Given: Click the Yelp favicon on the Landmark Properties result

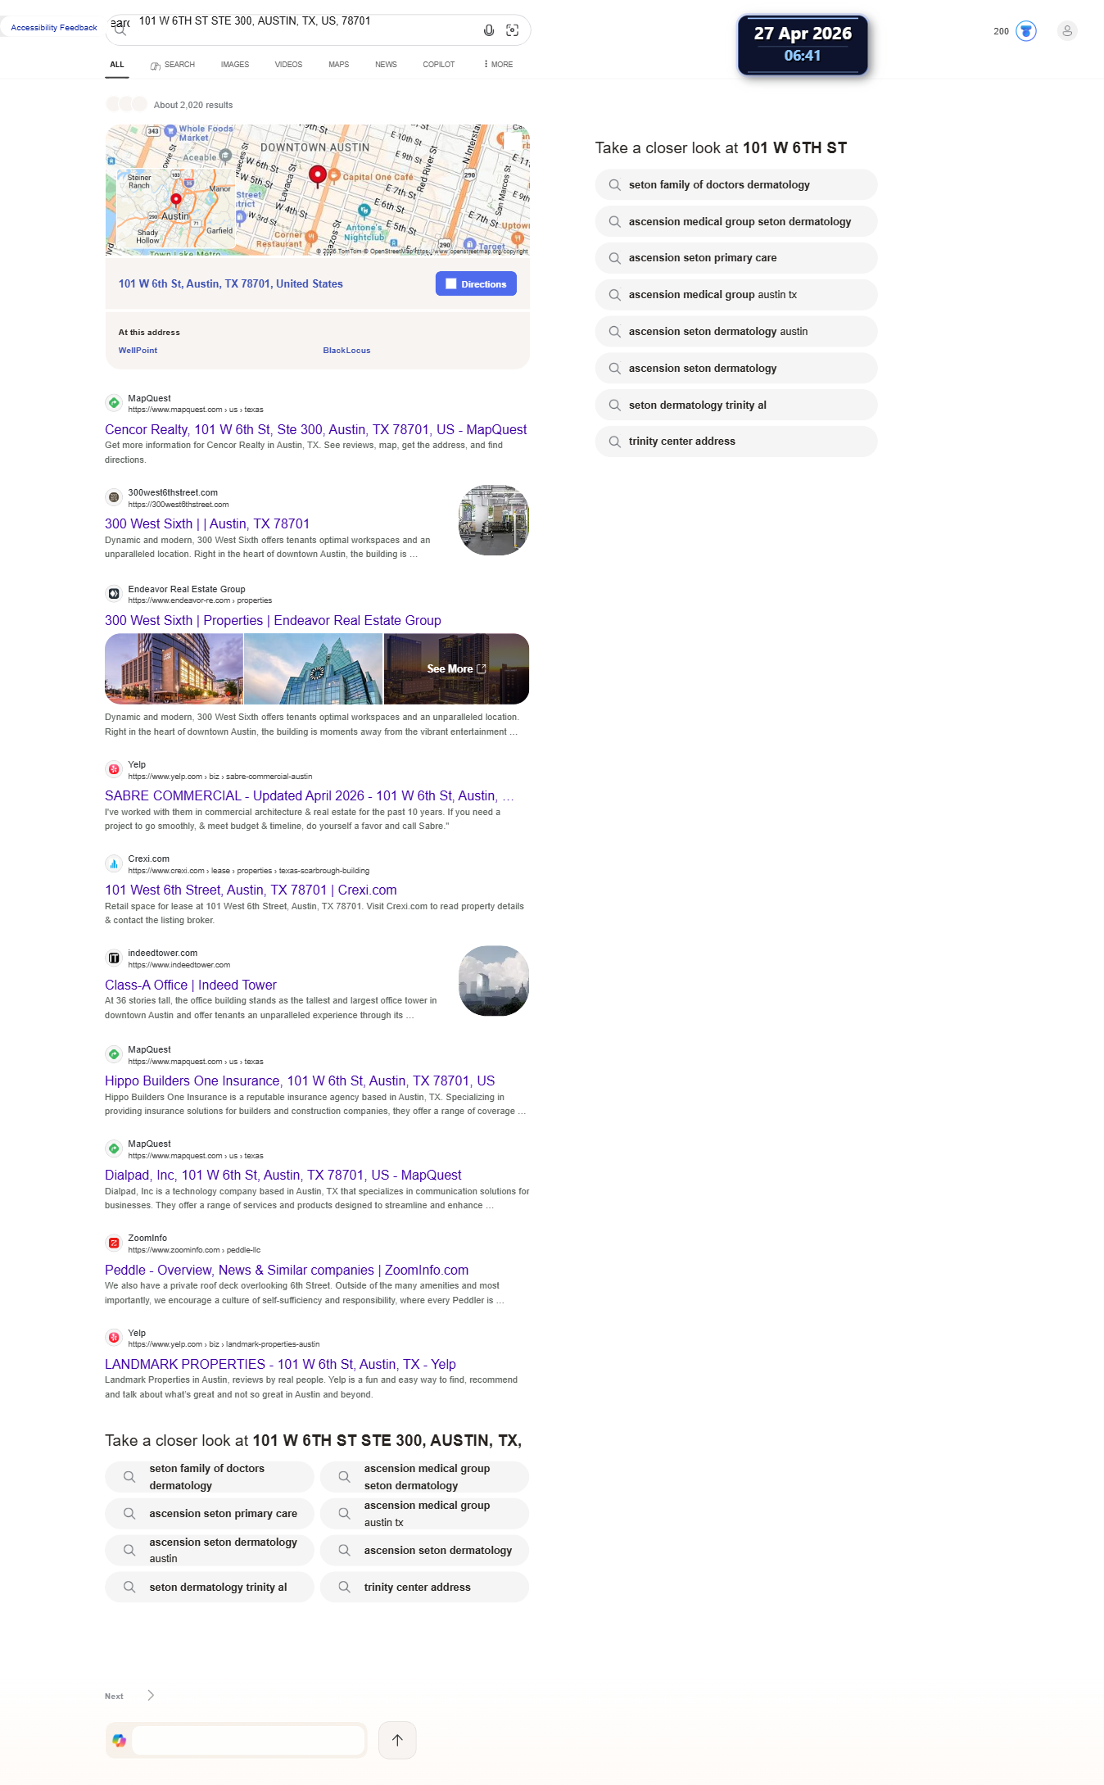Looking at the screenshot, I should click(114, 1338).
